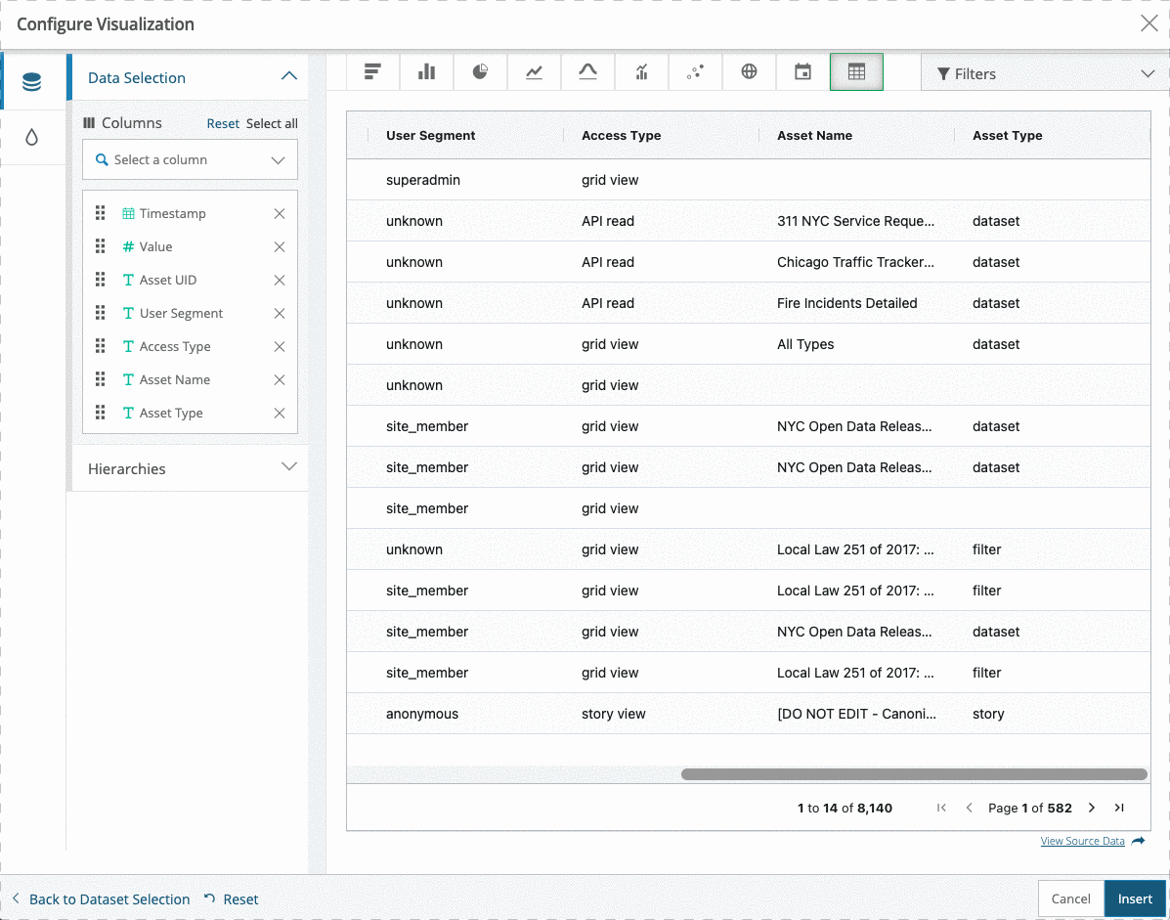Jump to the last page of results
The height and width of the screenshot is (920, 1170).
point(1119,808)
